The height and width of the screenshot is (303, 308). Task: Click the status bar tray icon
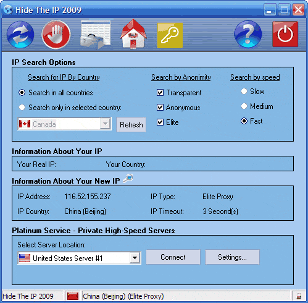click(299, 296)
